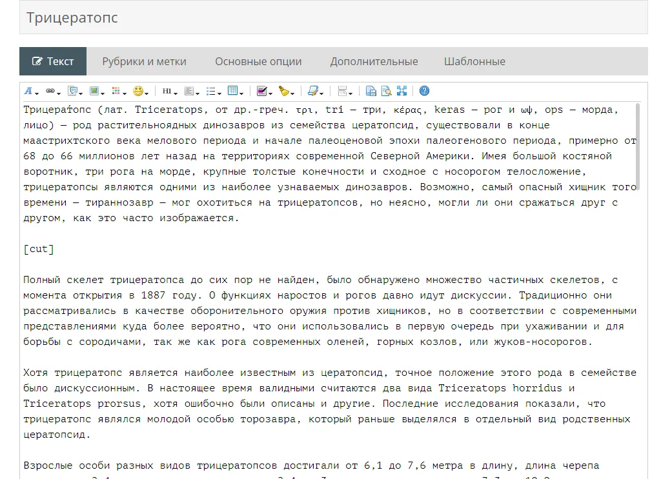
Task: Click the preview magnifier page icon
Action: (x=387, y=91)
